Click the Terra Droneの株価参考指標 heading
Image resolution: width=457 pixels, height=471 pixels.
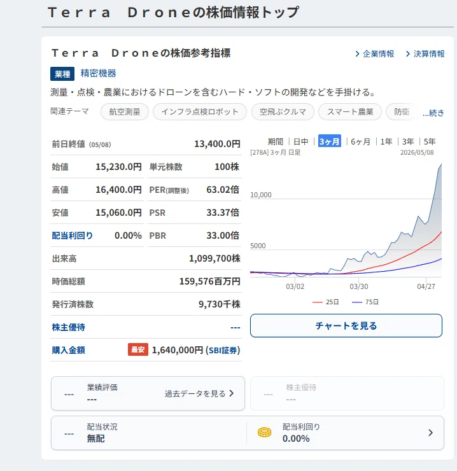point(141,53)
